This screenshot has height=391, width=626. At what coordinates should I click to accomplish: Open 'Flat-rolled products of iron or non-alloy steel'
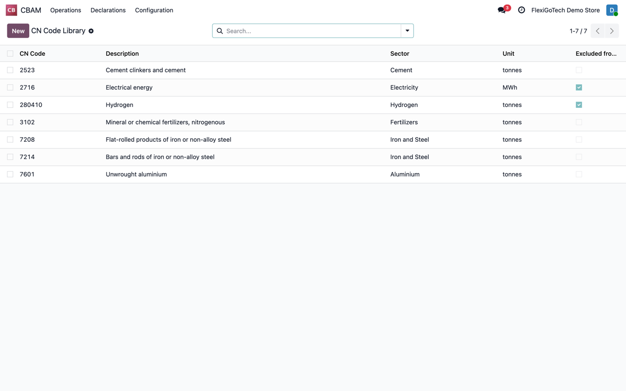click(168, 140)
